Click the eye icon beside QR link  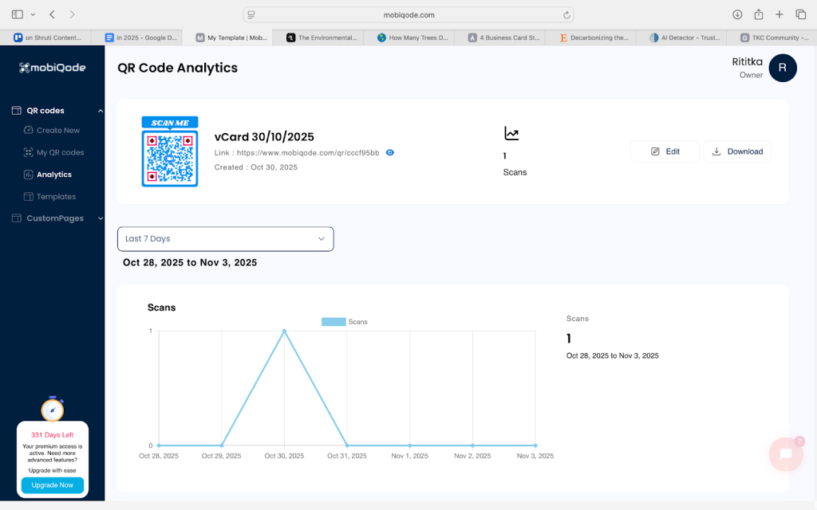[x=390, y=152]
